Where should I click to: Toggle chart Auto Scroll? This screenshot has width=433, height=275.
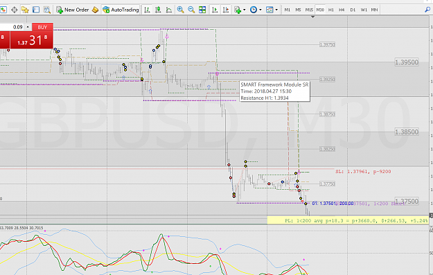click(215, 10)
